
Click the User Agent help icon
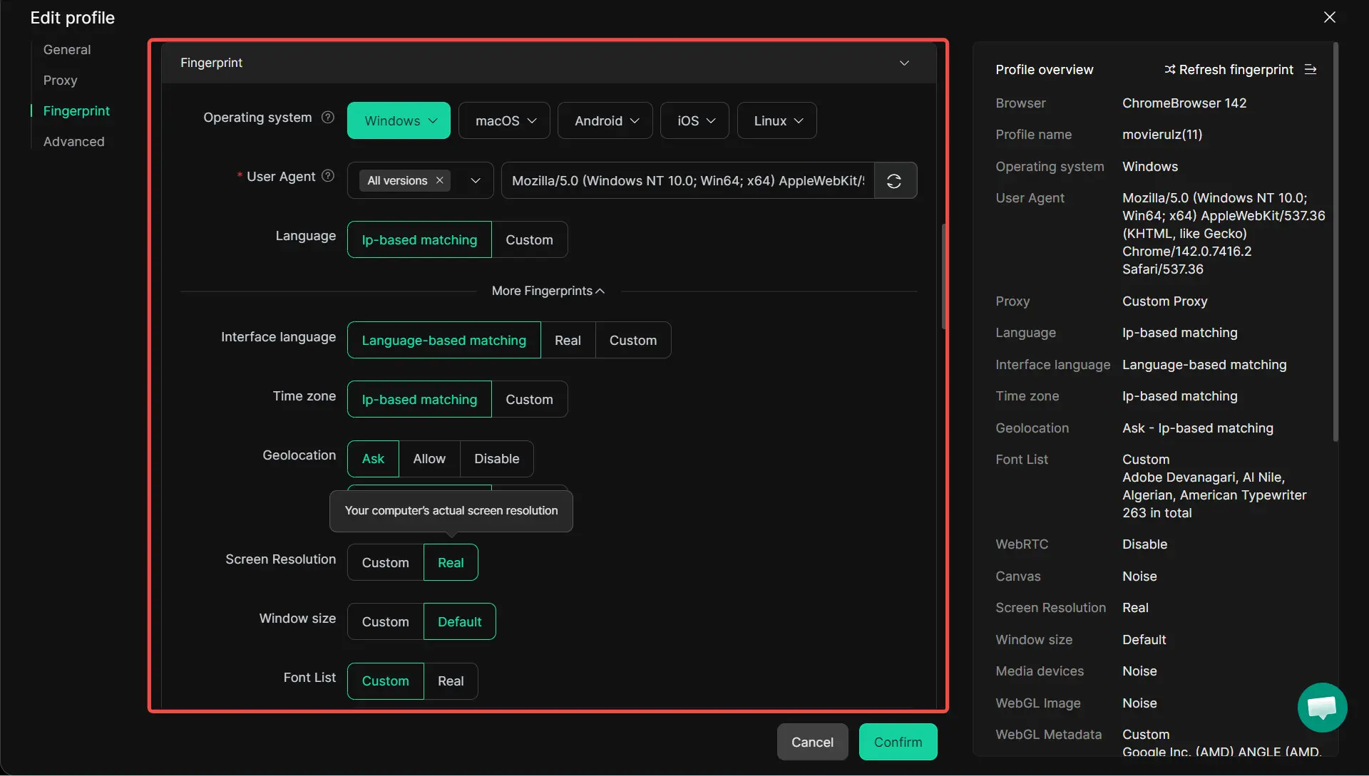(328, 176)
